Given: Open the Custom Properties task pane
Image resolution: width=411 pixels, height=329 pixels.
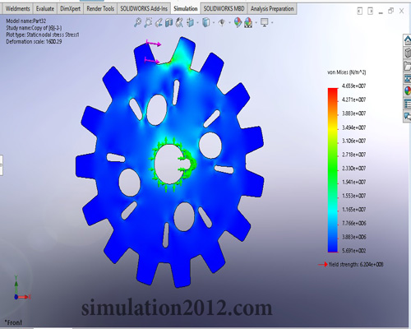Looking at the screenshot, I should (x=408, y=104).
